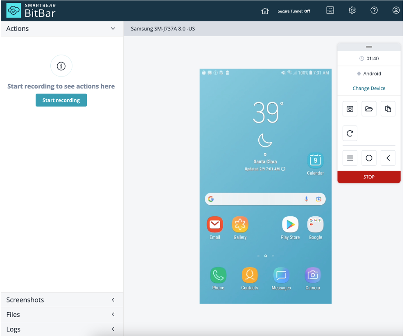
Task: Open the user account profile icon
Action: [395, 11]
